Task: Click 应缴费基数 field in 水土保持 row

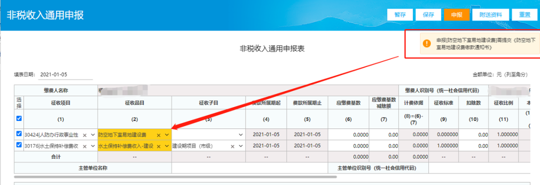Action: coord(348,146)
